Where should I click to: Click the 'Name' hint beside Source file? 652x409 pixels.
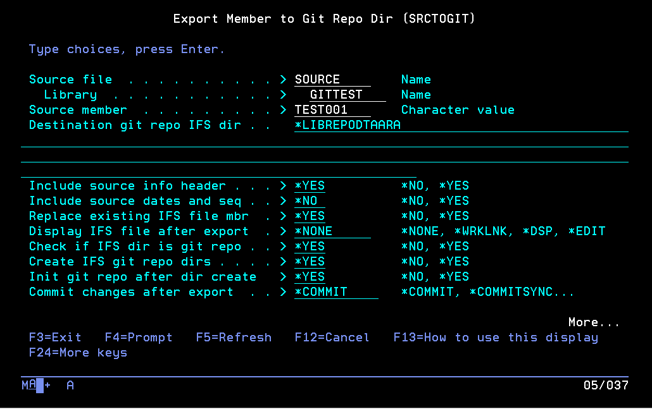click(416, 79)
